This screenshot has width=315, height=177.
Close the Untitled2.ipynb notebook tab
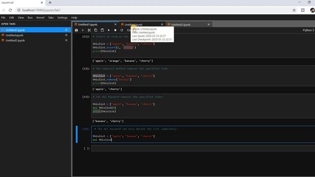[x=209, y=25]
